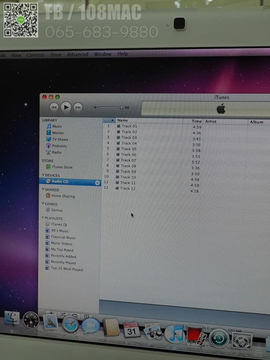The width and height of the screenshot is (270, 360).
Task: Open Time Machine from the Dock
Action: click(219, 338)
